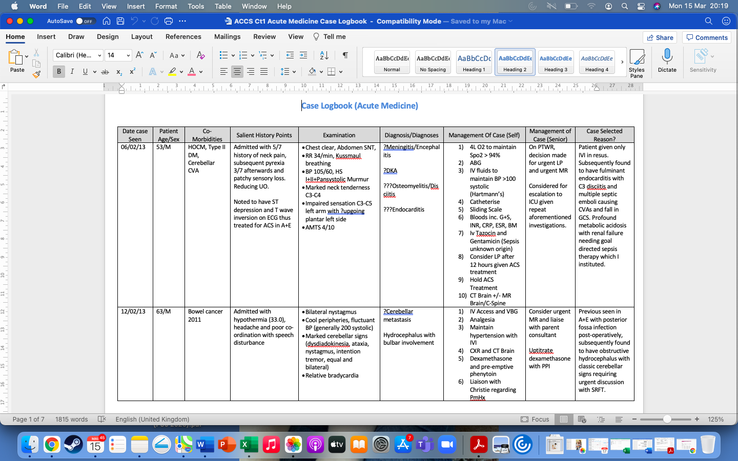The image size is (738, 461).
Task: Click the Save disk icon
Action: 120,21
